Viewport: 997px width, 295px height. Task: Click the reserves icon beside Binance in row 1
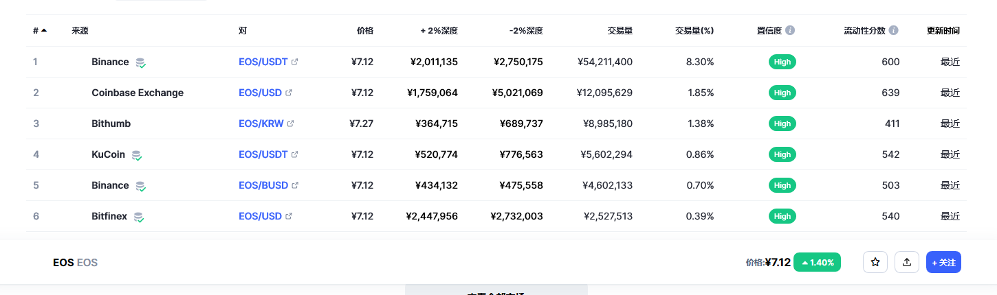tap(140, 62)
